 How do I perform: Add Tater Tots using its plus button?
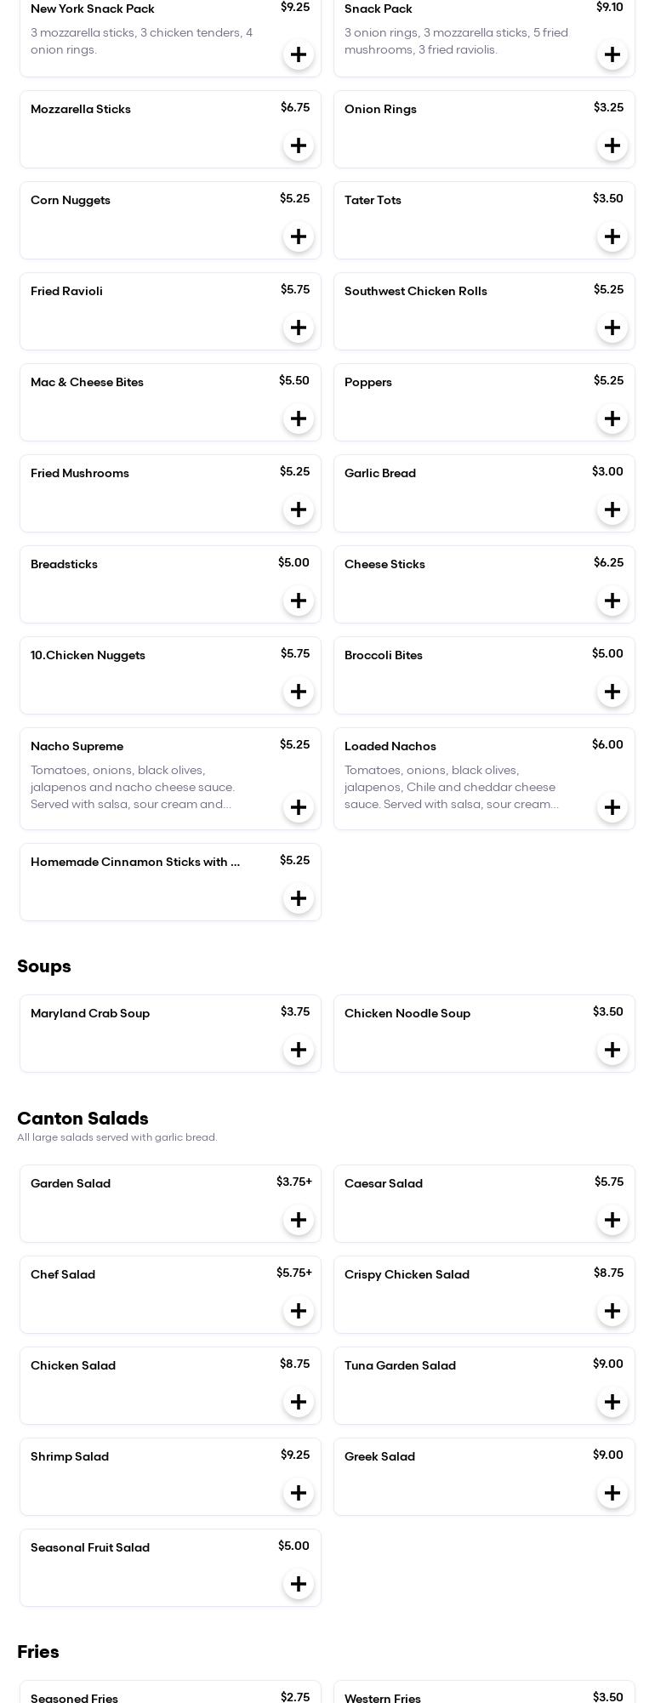(612, 236)
